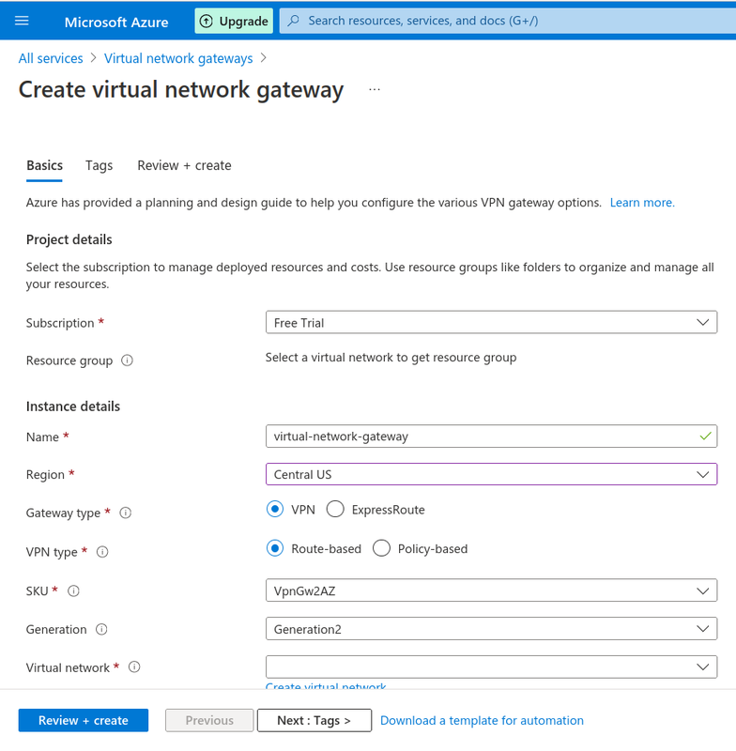Show Resource group info tooltip

pos(127,360)
